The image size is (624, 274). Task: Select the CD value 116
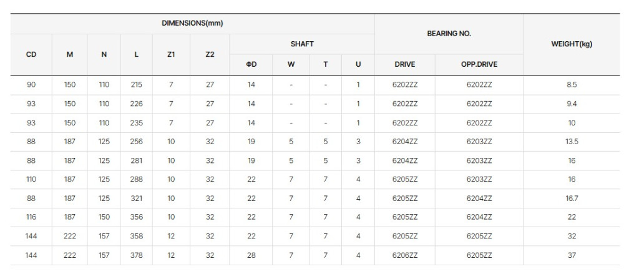coord(31,217)
